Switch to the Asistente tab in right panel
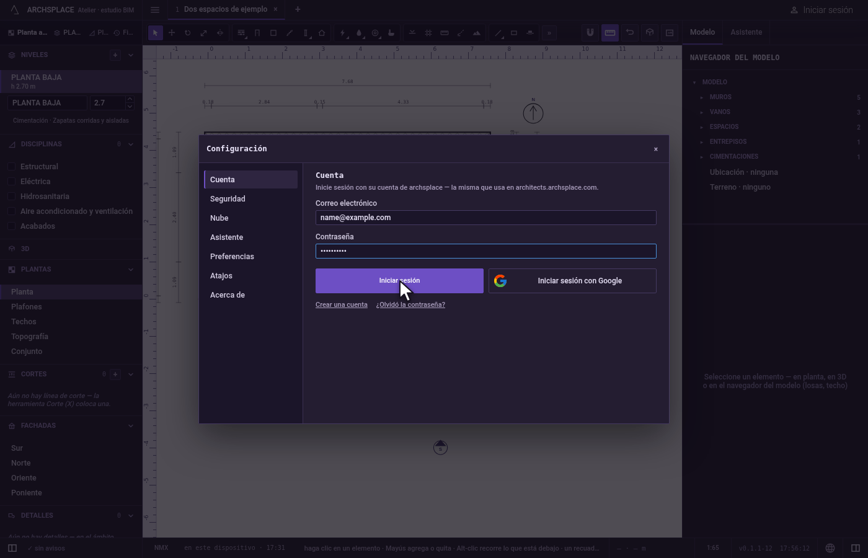Image resolution: width=868 pixels, height=558 pixels. click(746, 32)
